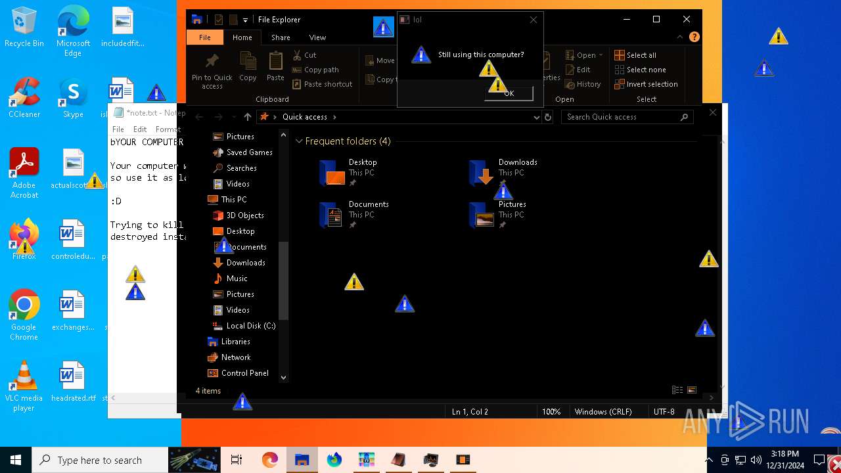Open the Documents frequent folder
The height and width of the screenshot is (473, 841).
354,215
